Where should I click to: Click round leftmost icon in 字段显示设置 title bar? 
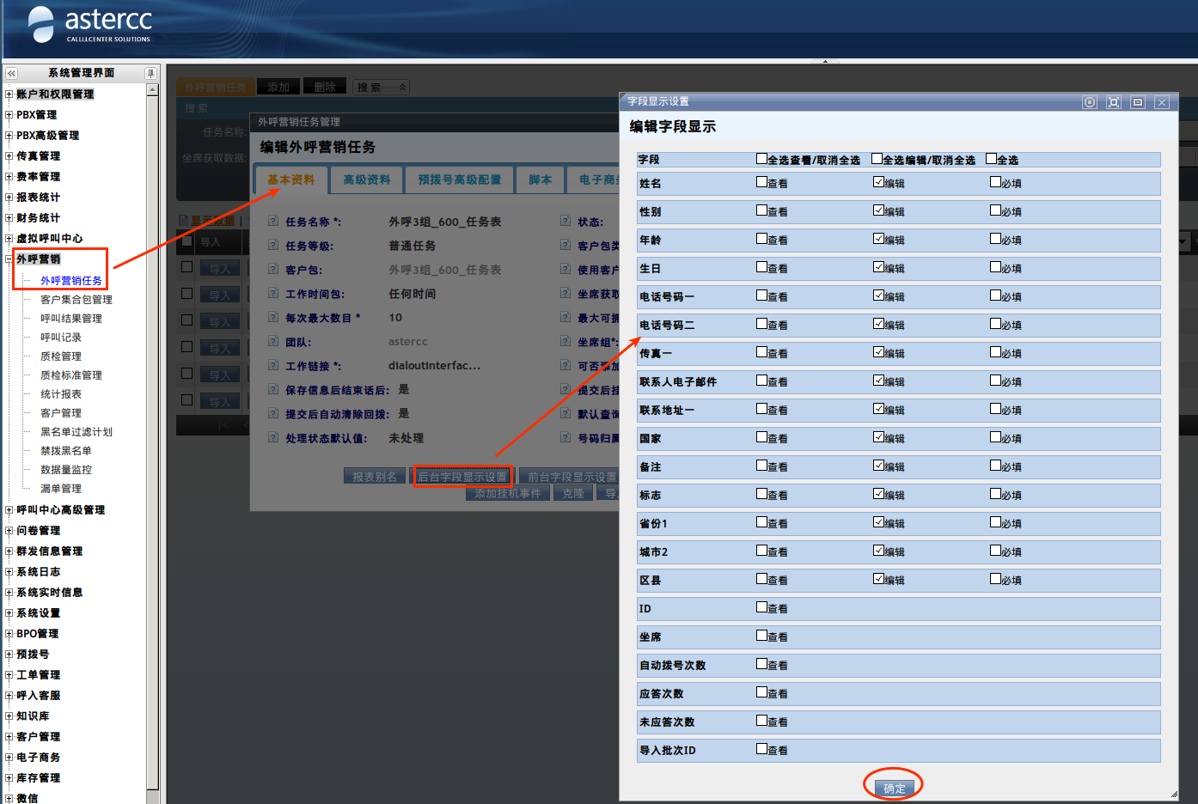tap(1090, 102)
